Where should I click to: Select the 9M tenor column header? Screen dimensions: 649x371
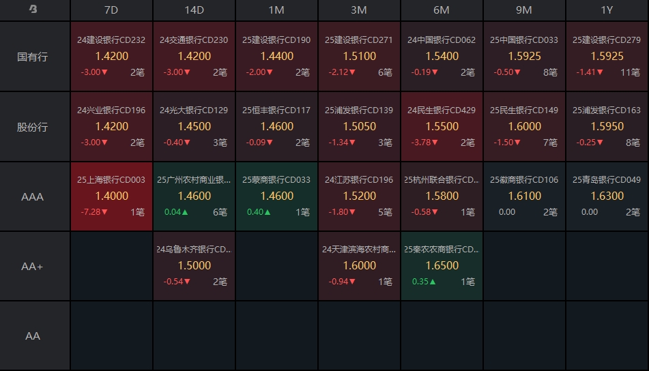[524, 10]
